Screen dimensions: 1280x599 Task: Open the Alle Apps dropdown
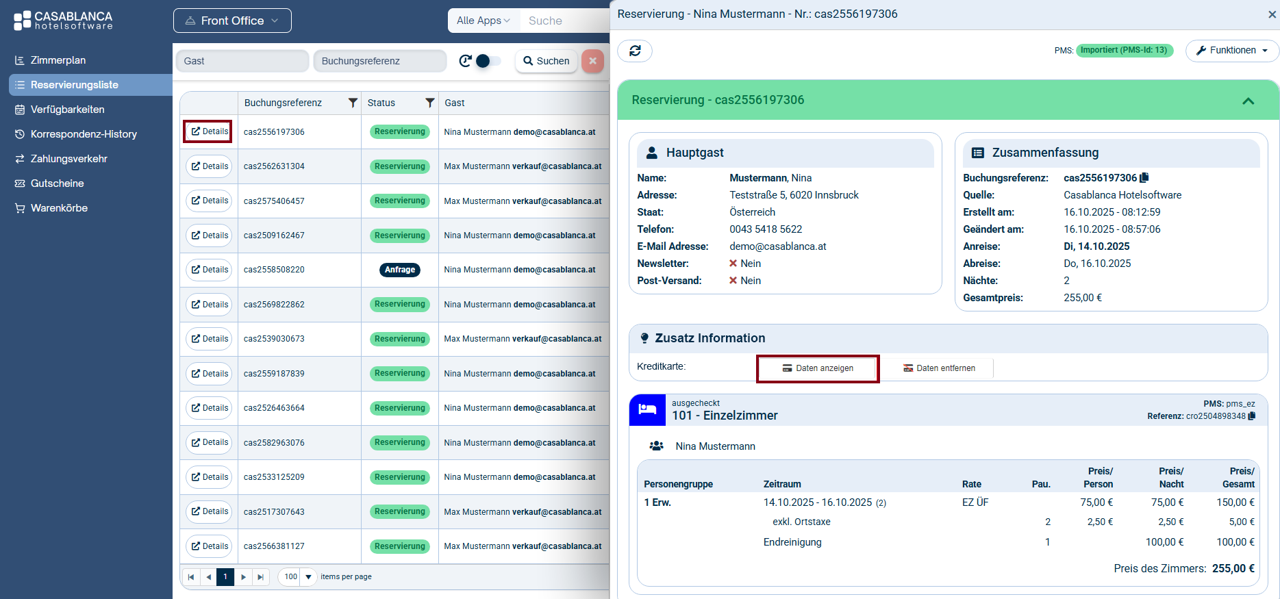484,21
